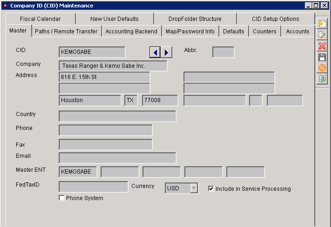Click the orange cancel icon
This screenshot has height=227, width=331.
[322, 68]
